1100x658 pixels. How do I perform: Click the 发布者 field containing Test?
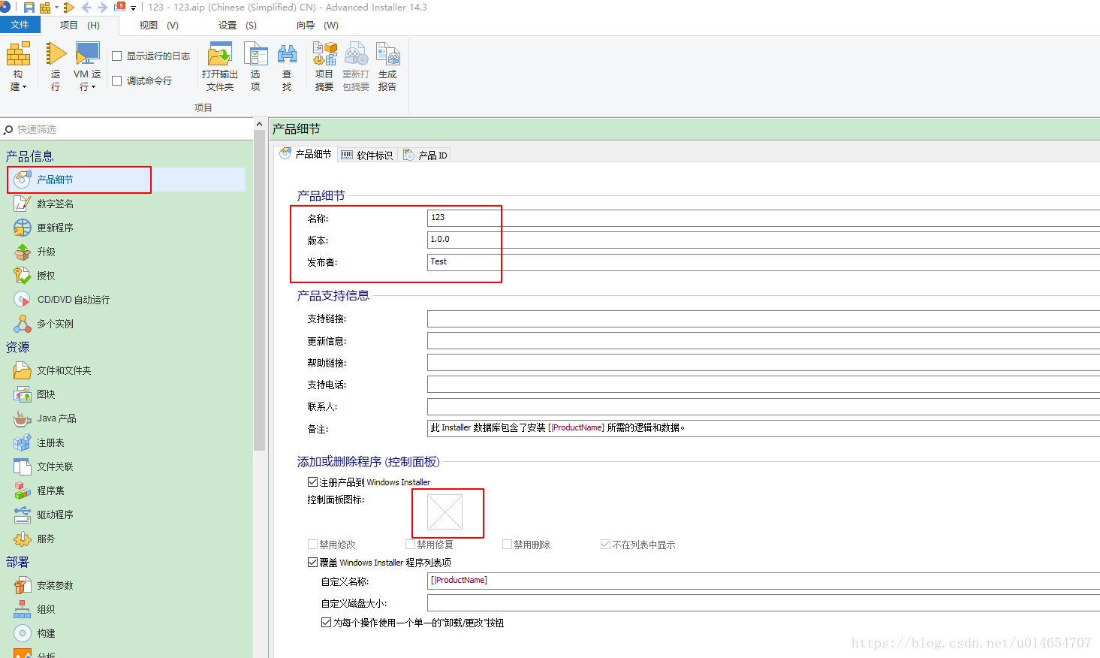[x=764, y=262]
